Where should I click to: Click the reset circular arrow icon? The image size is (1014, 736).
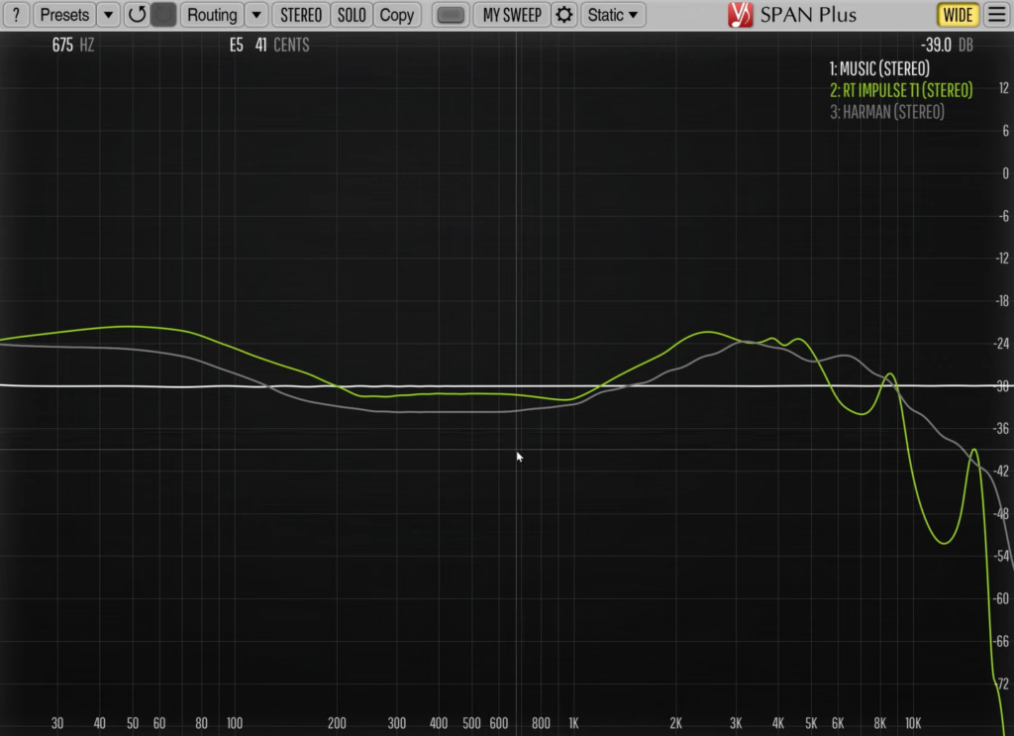click(x=137, y=14)
